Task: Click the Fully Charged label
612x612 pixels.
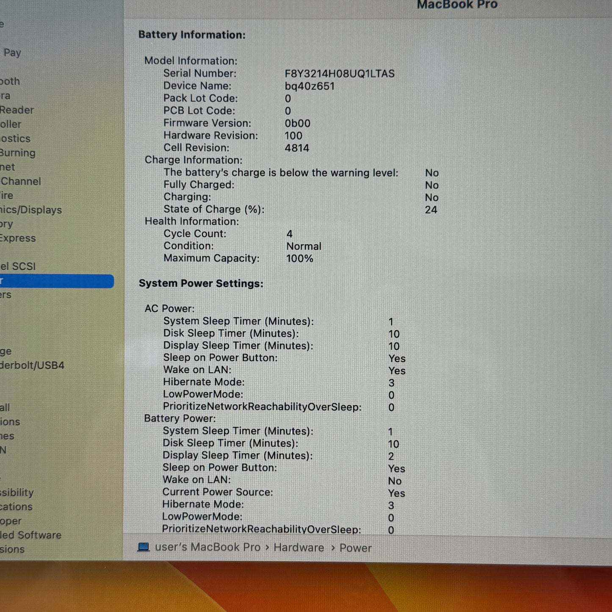Action: 199,185
